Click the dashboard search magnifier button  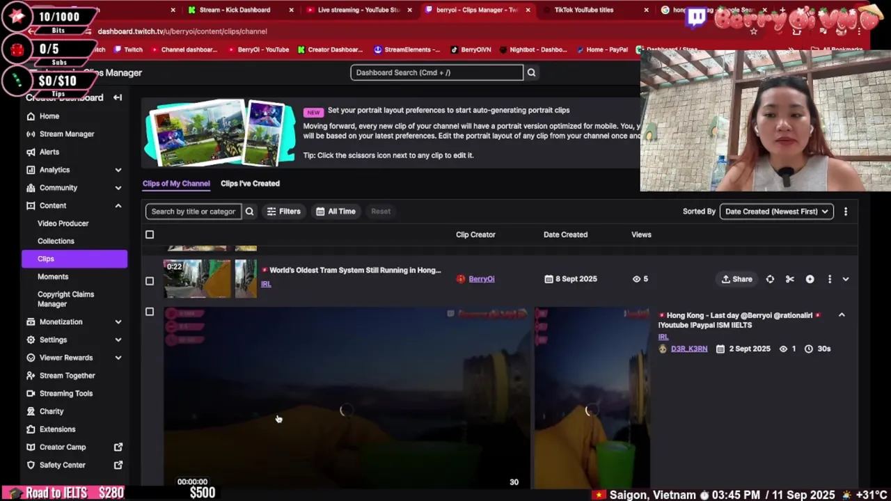click(531, 72)
